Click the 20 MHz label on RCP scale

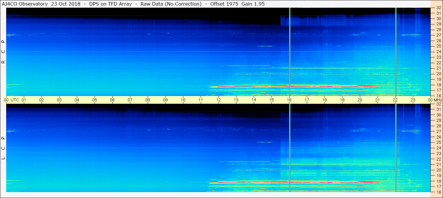click(x=438, y=74)
